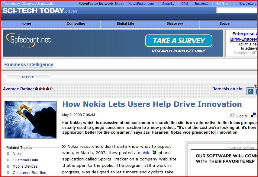Rate the article with the 0 button
The image size is (258, 177).
tap(250, 92)
